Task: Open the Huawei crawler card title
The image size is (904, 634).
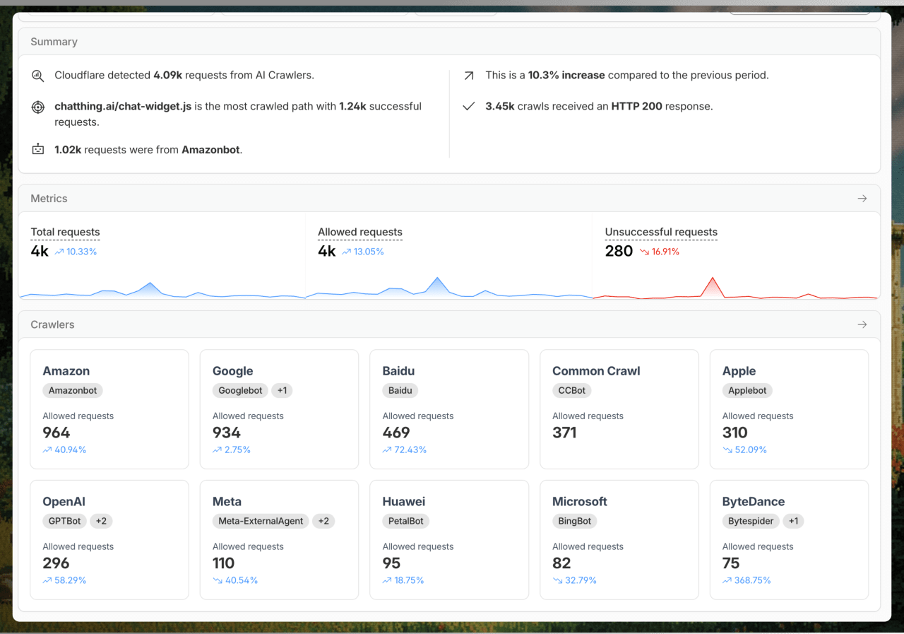Action: 404,502
